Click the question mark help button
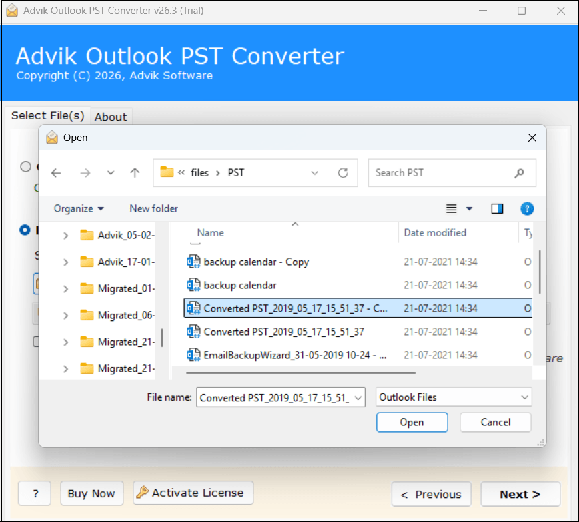The width and height of the screenshot is (579, 522). click(35, 493)
